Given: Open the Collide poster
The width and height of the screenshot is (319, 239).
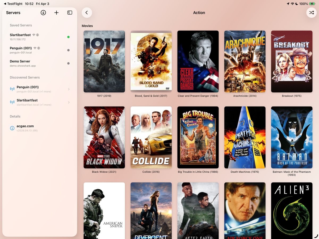Looking at the screenshot, I should pos(151,137).
